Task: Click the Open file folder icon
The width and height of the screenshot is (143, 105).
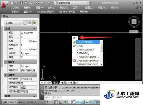Action: pyautogui.click(x=17, y=3)
